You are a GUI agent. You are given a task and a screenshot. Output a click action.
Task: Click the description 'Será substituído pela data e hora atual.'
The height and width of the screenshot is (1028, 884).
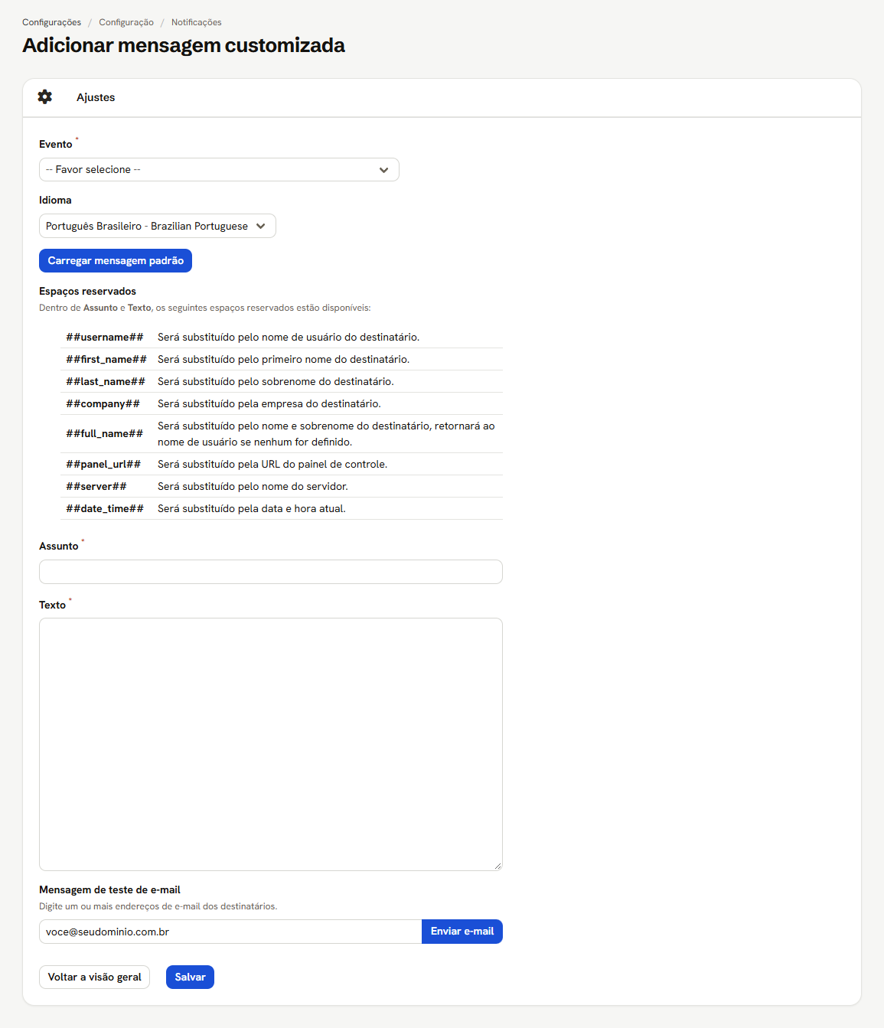[x=252, y=509]
